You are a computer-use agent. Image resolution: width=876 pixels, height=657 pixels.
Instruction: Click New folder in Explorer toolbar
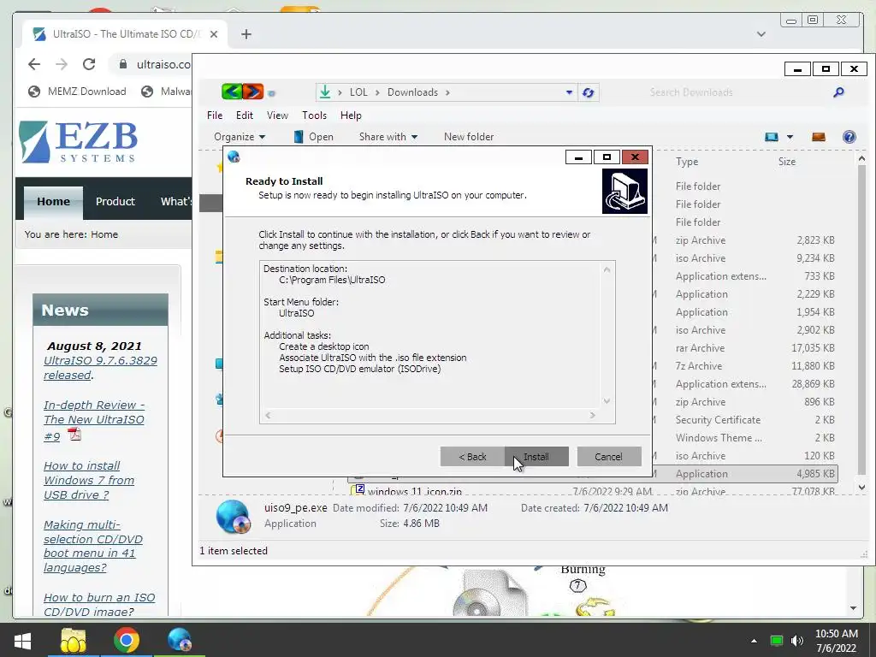click(x=469, y=137)
